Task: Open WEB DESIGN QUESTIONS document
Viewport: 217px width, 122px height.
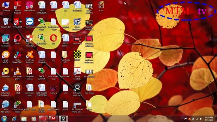Action: click(41, 90)
